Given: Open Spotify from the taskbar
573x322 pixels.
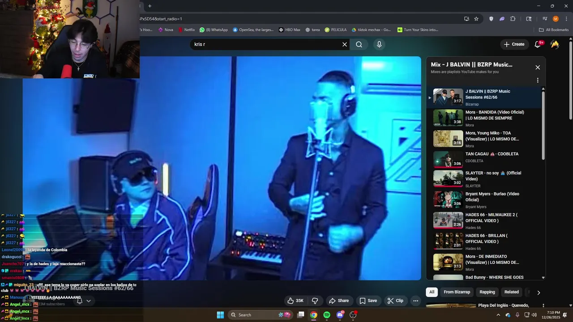Looking at the screenshot, I should click(x=327, y=315).
